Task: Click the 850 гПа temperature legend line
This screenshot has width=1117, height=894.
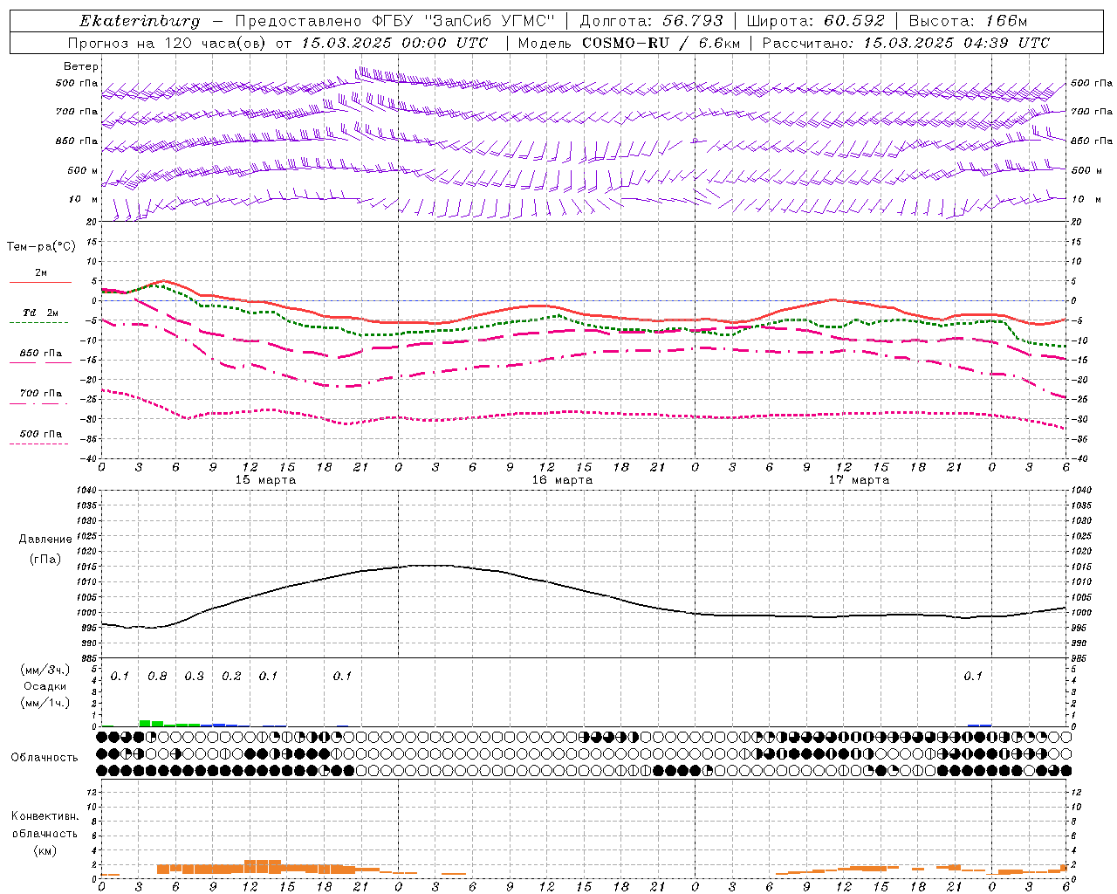Action: coord(40,361)
